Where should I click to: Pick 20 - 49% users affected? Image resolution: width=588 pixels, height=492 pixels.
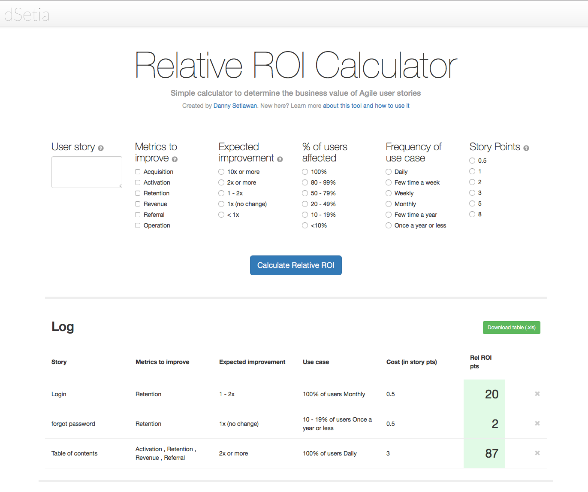point(305,204)
